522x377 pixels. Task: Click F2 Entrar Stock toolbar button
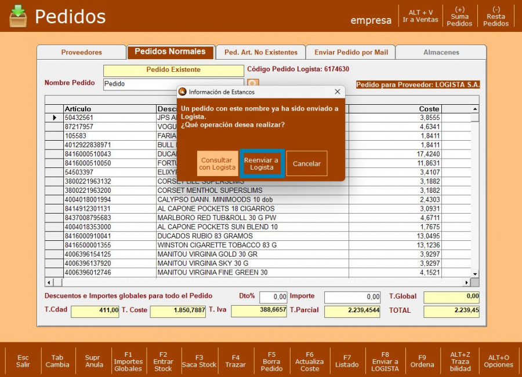click(163, 360)
